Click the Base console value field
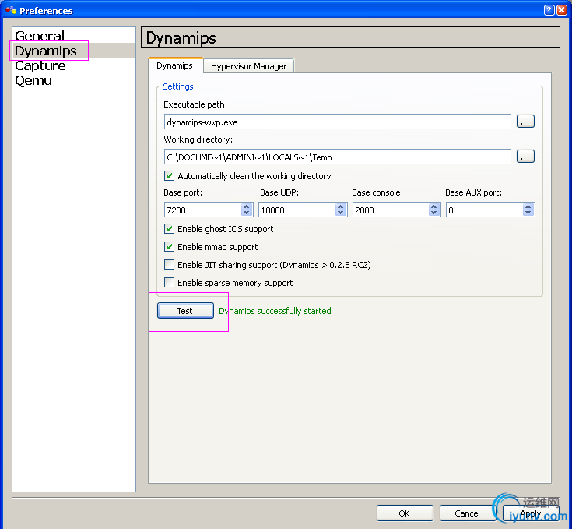 (x=391, y=210)
